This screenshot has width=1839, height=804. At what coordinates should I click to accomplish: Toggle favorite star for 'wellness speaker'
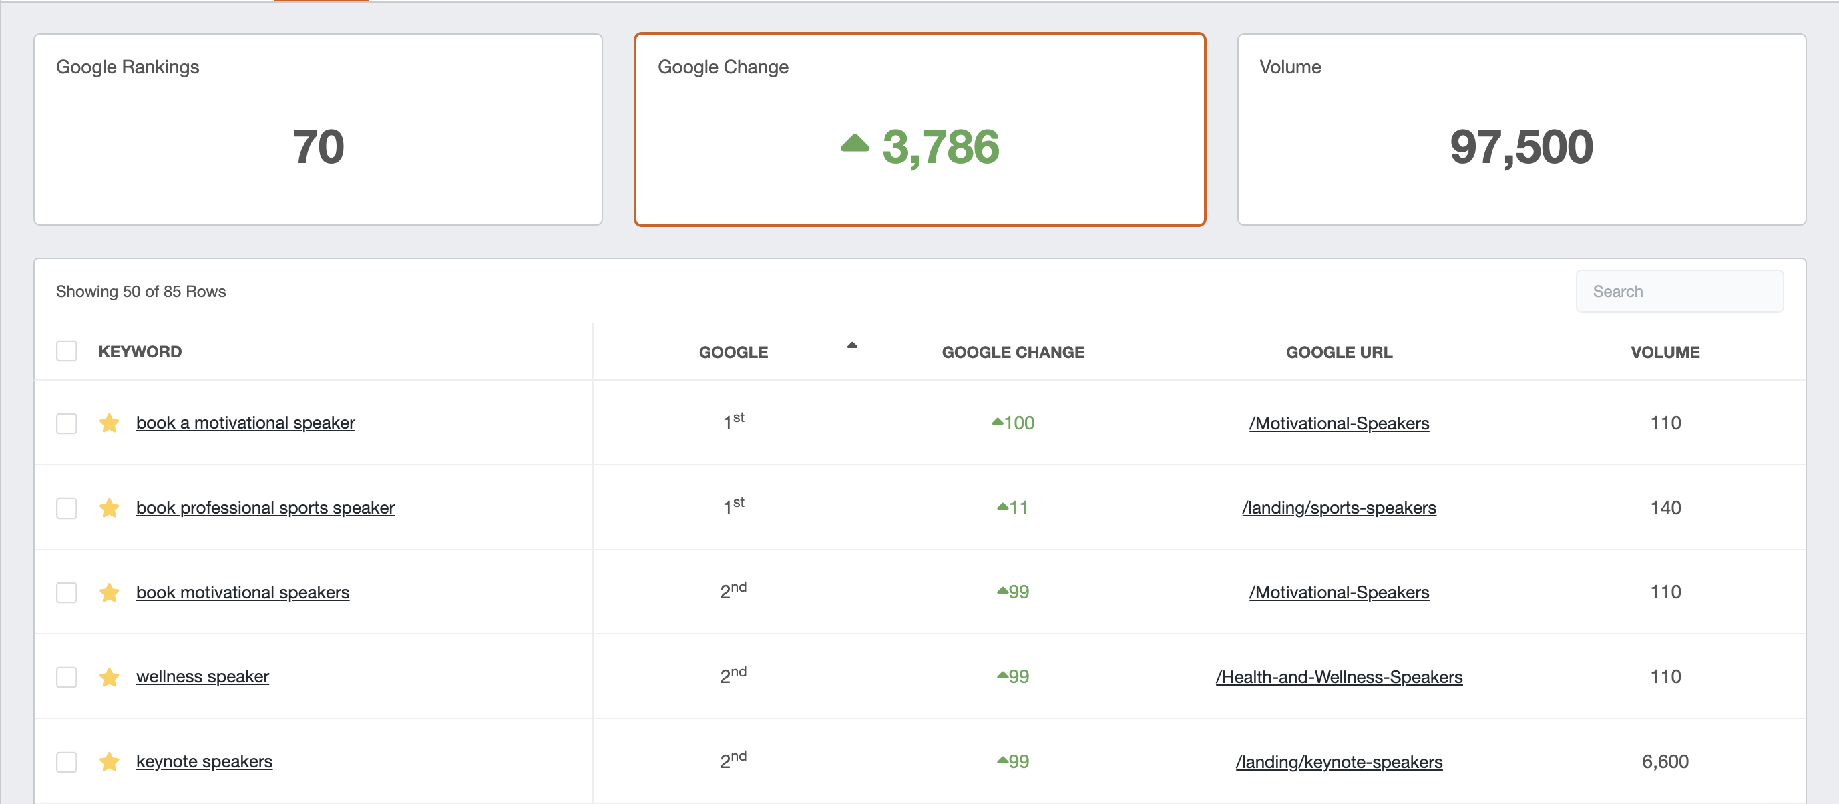pyautogui.click(x=110, y=677)
